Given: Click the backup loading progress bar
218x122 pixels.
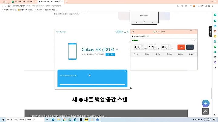Looking at the screenshot, I should [92, 84].
